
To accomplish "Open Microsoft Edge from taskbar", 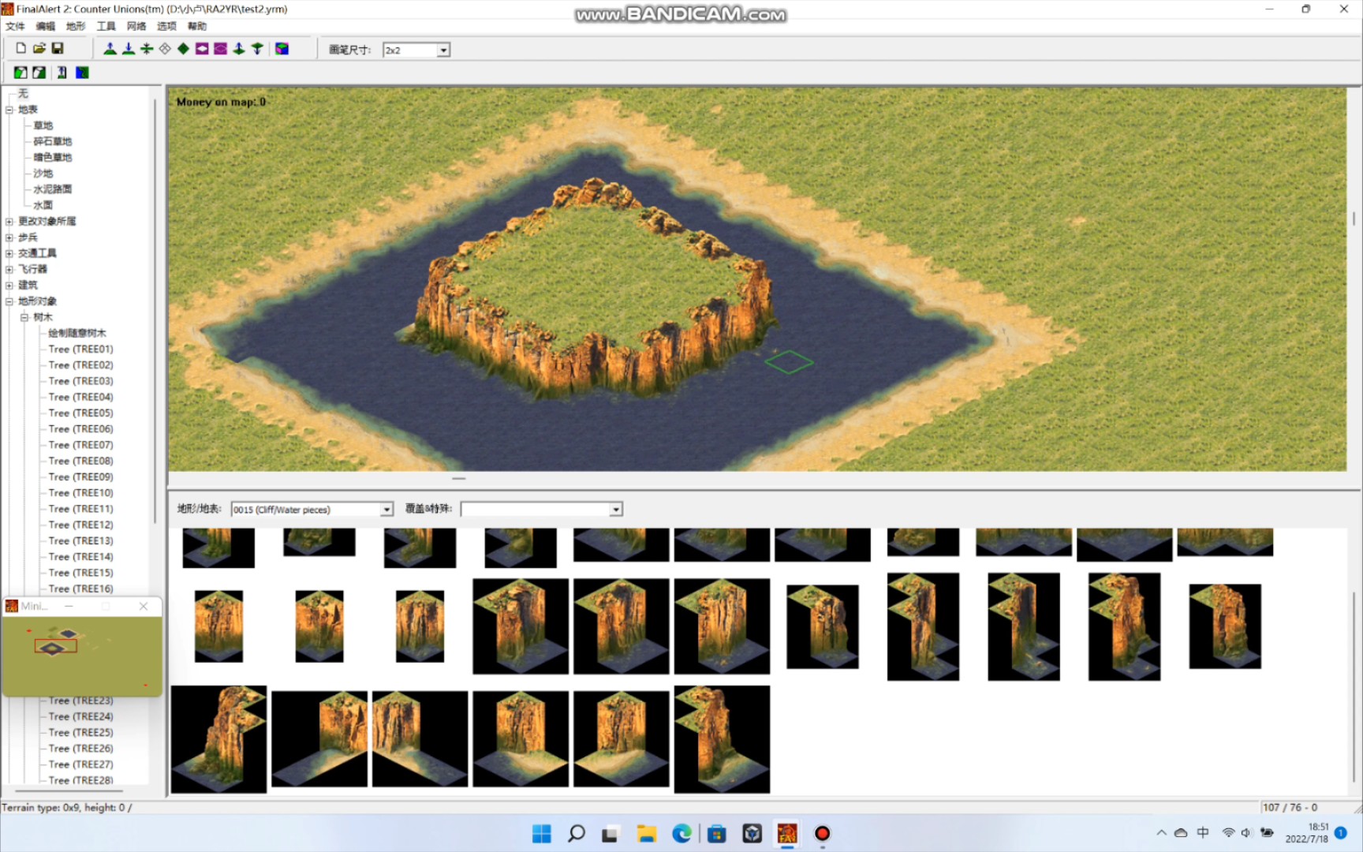I will point(681,834).
